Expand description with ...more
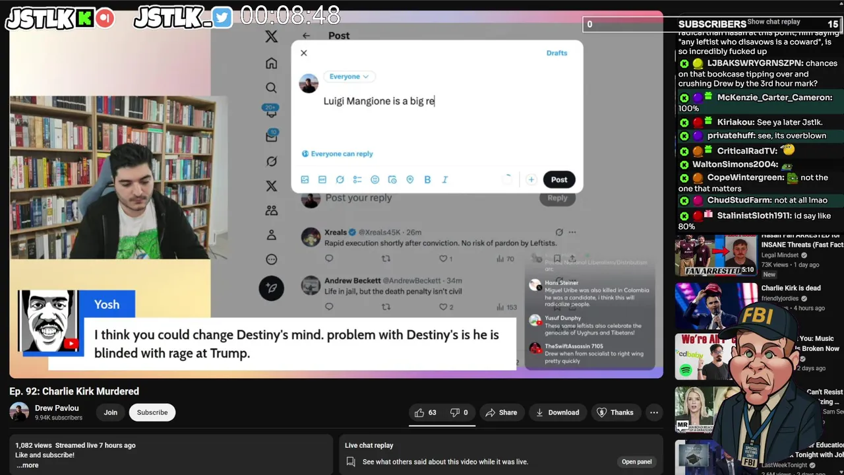Image resolution: width=844 pixels, height=475 pixels. pyautogui.click(x=28, y=465)
